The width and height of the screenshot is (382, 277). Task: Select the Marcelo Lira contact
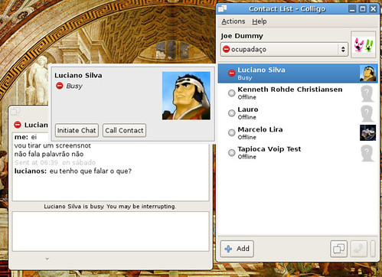point(298,133)
